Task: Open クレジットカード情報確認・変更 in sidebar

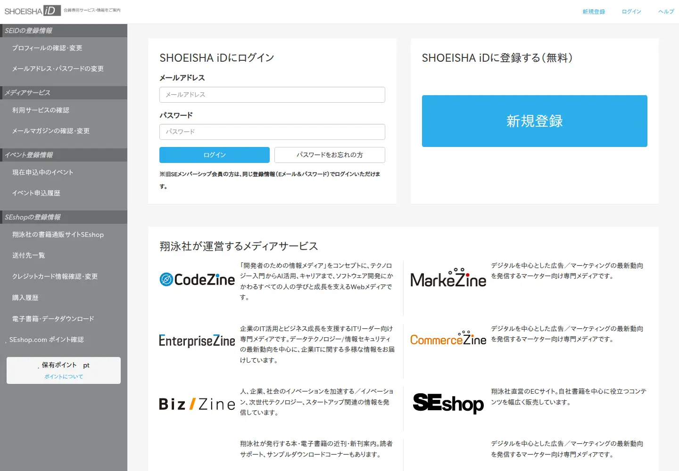Action: (x=55, y=276)
